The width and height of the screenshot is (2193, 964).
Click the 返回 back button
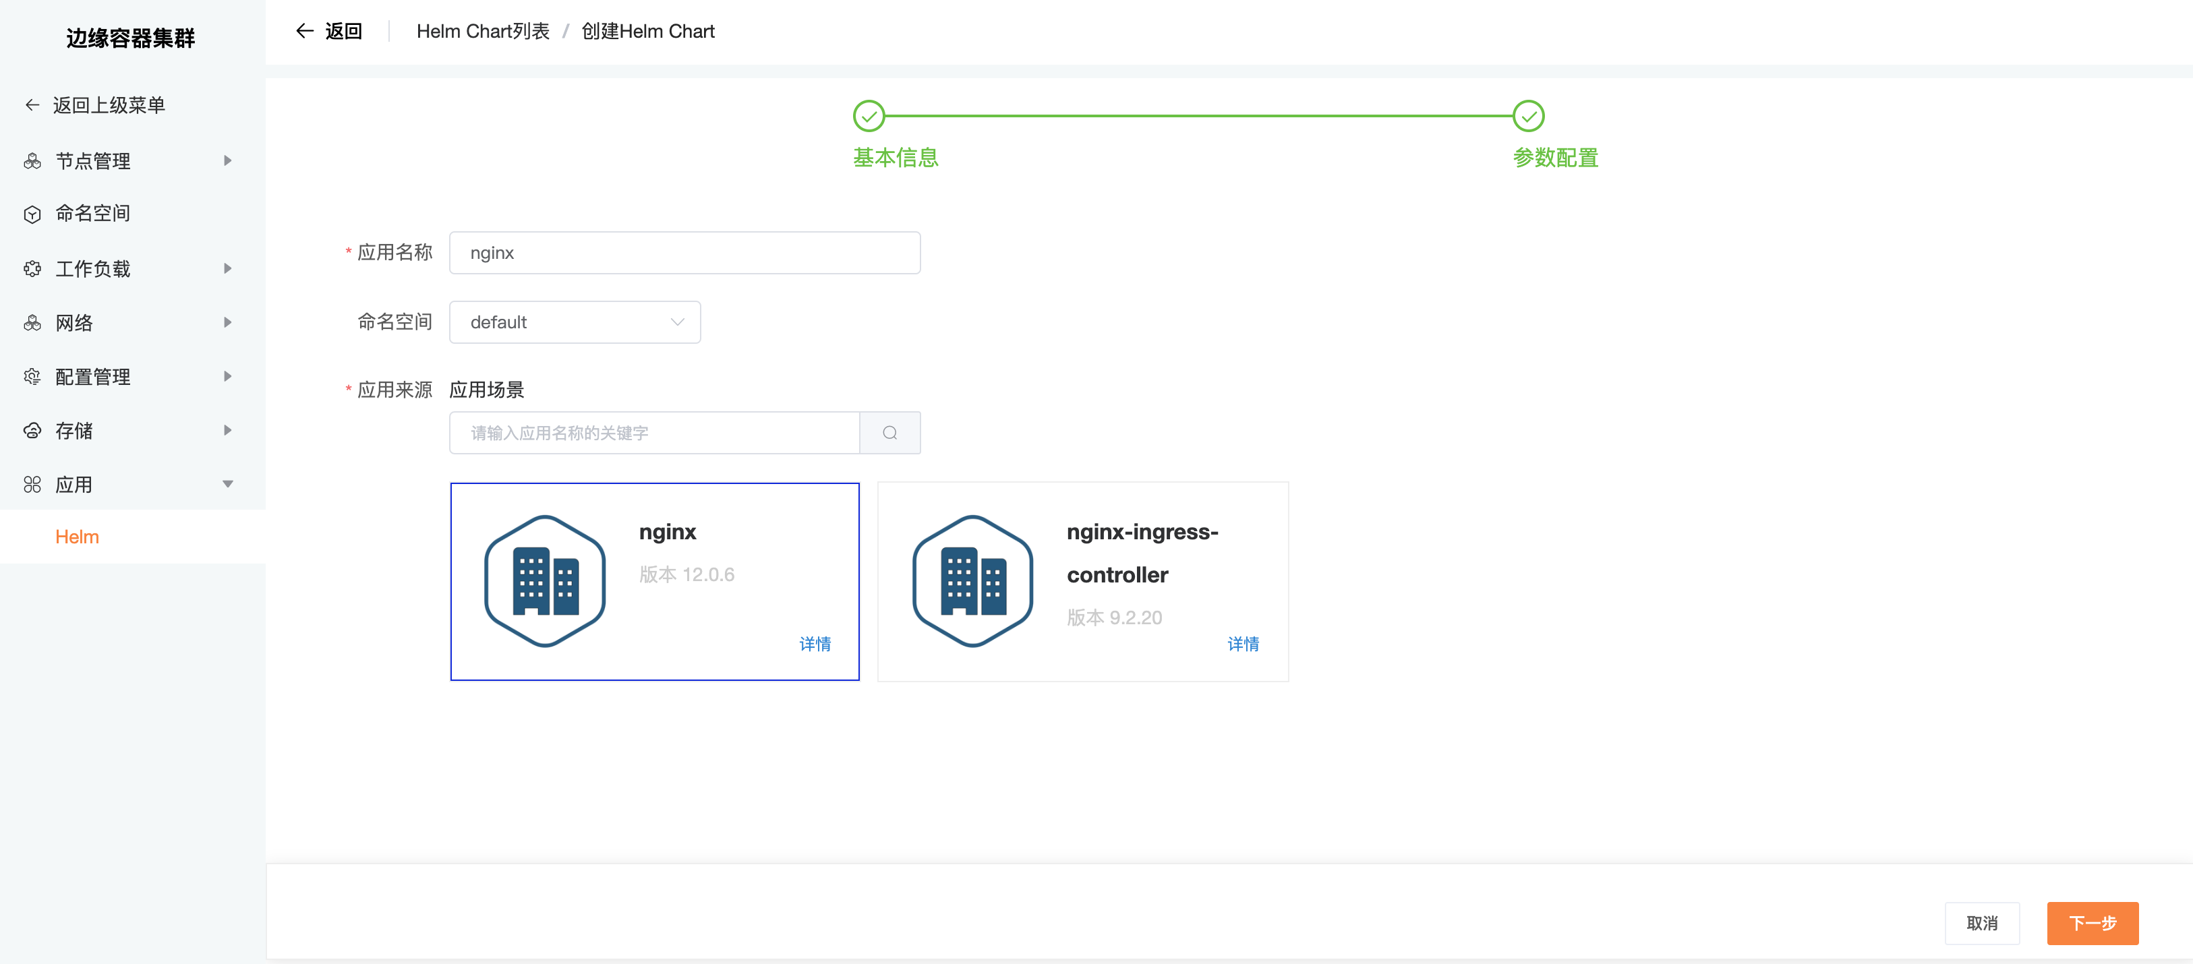point(330,32)
